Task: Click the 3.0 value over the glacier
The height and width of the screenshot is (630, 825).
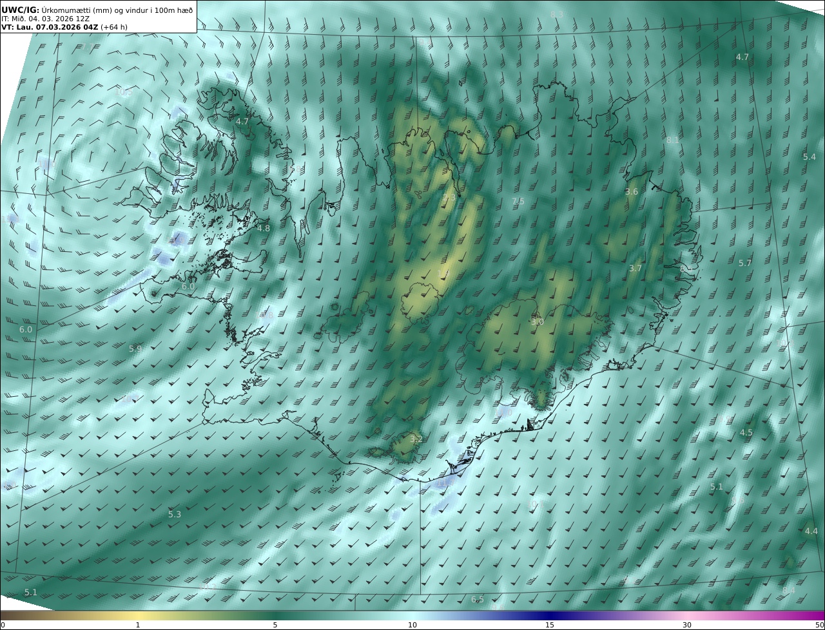Action: [538, 321]
